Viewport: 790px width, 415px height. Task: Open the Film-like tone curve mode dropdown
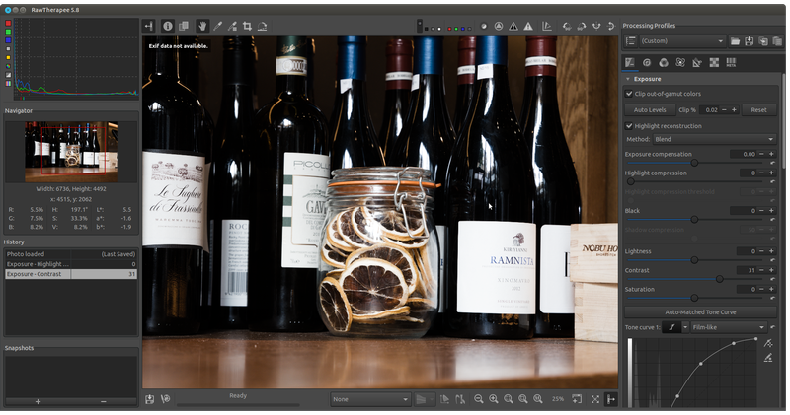pyautogui.click(x=729, y=327)
